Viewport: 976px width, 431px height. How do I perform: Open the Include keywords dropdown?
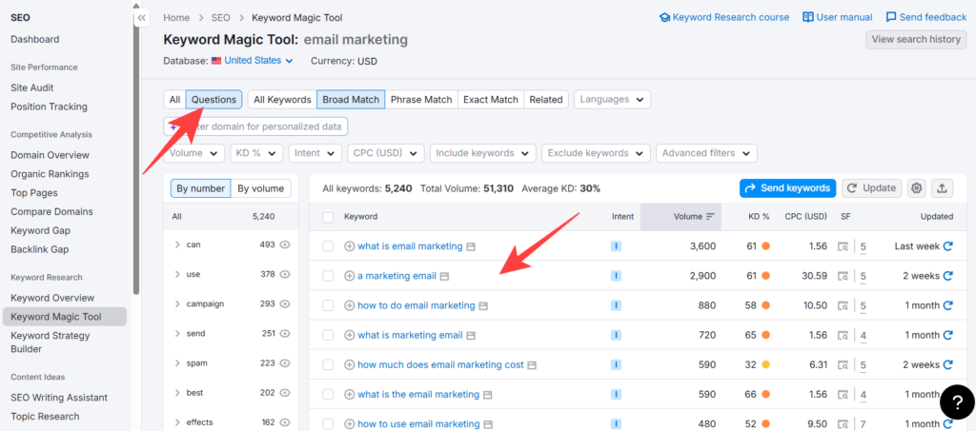483,153
